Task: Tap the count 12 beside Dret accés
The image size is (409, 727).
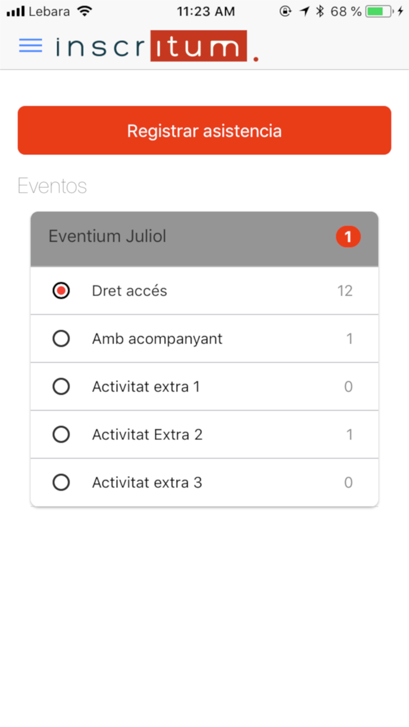Action: (x=345, y=291)
